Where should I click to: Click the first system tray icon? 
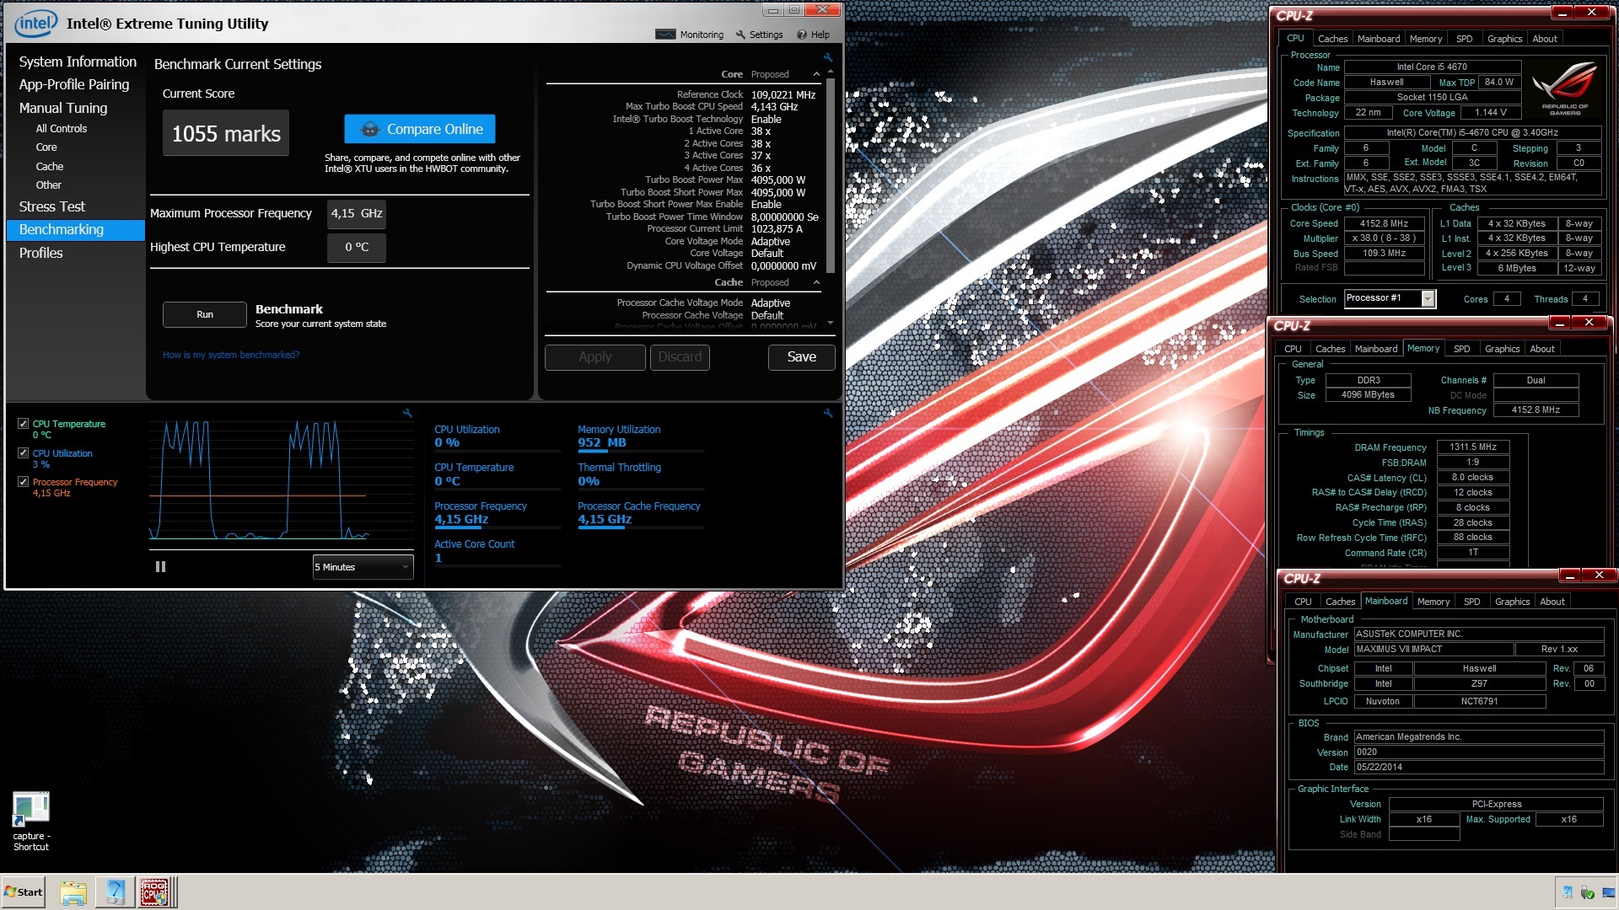click(1568, 892)
